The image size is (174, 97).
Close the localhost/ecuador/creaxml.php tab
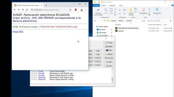coord(41,5)
